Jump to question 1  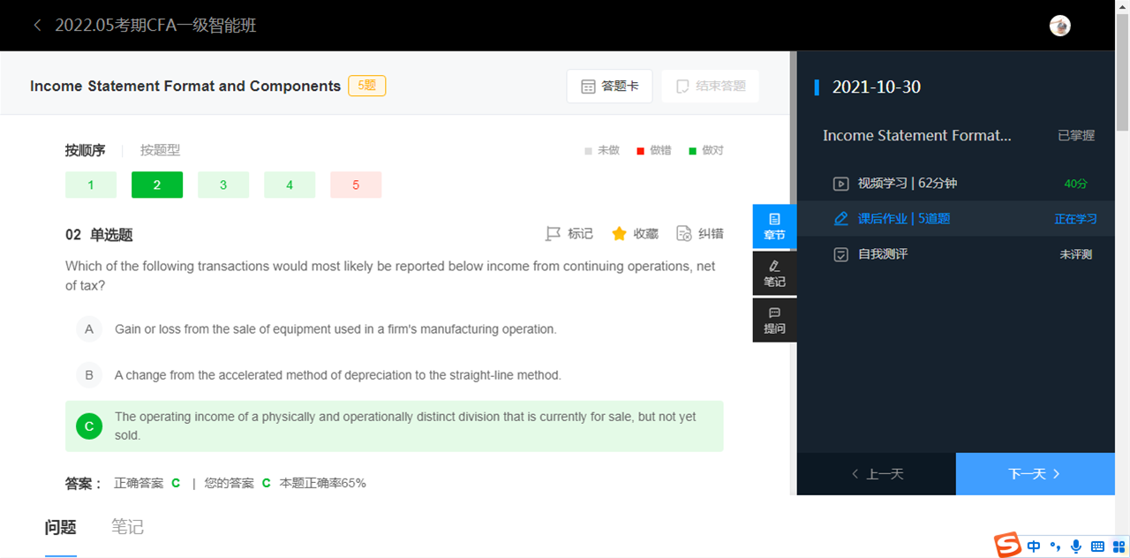[91, 185]
